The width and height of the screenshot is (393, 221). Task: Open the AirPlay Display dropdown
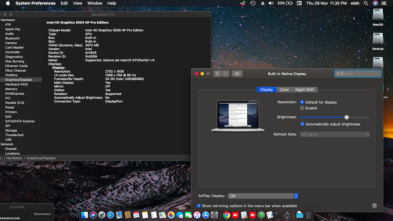pyautogui.click(x=263, y=196)
